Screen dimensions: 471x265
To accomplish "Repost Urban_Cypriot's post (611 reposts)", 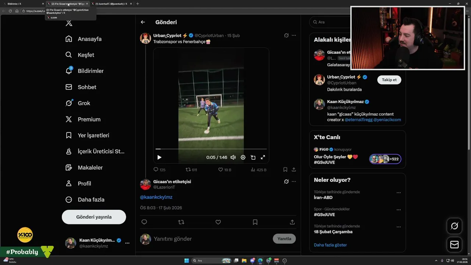I will tap(191, 170).
